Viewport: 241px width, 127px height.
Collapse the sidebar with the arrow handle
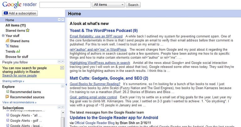[x=66, y=84]
